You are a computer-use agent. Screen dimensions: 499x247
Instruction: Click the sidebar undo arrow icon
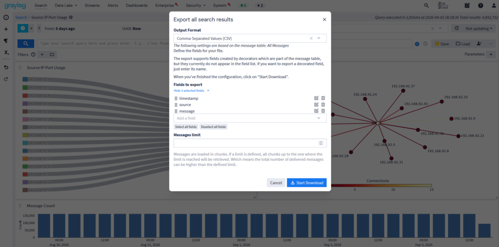[6, 67]
